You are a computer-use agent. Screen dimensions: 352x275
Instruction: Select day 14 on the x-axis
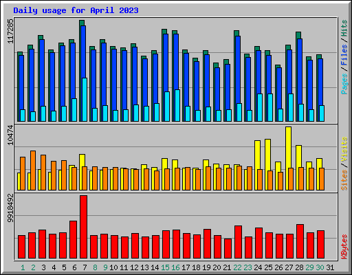click(155, 267)
